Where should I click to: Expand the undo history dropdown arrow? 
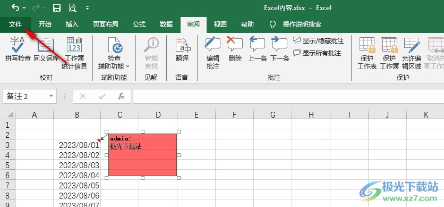point(24,8)
